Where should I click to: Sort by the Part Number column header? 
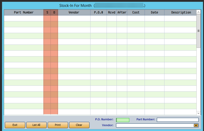pos(24,12)
